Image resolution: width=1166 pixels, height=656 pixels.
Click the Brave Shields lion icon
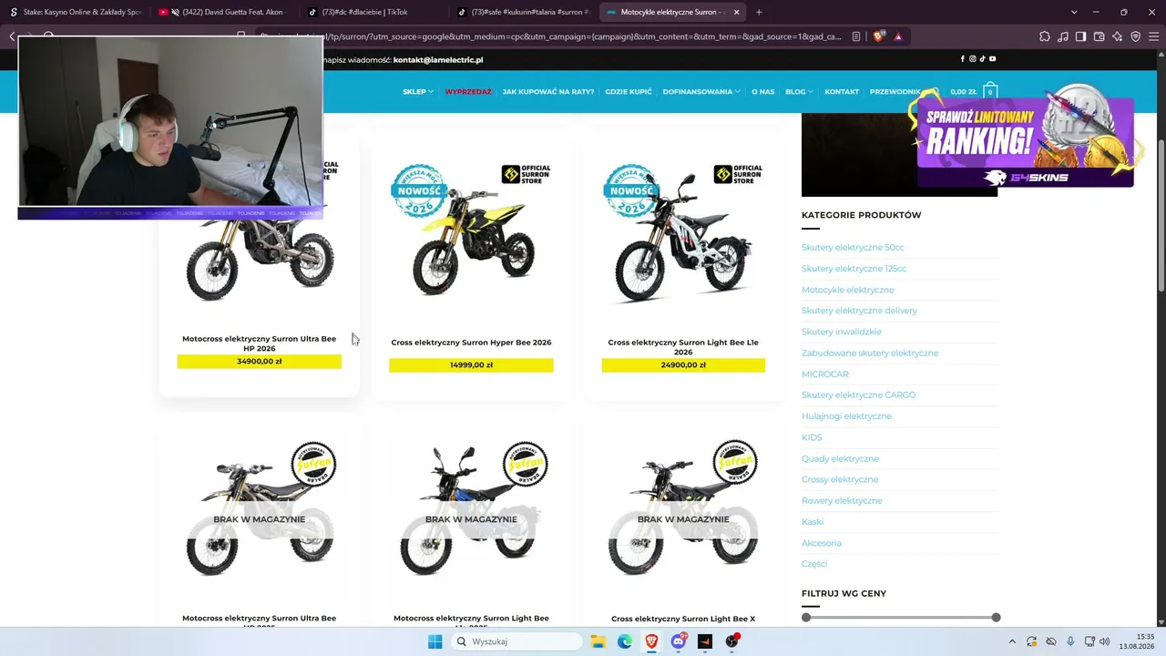tap(878, 36)
